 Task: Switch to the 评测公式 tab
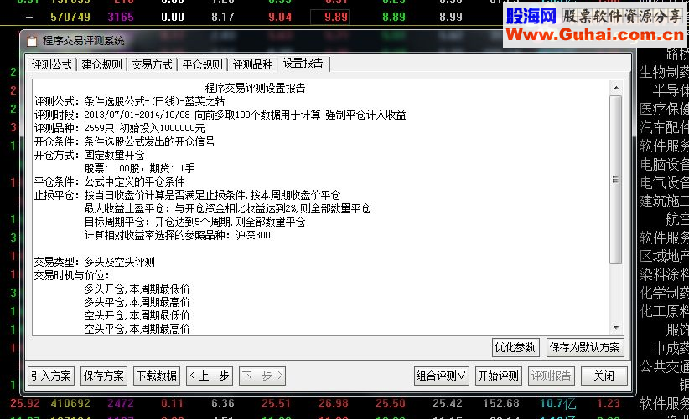[x=51, y=65]
